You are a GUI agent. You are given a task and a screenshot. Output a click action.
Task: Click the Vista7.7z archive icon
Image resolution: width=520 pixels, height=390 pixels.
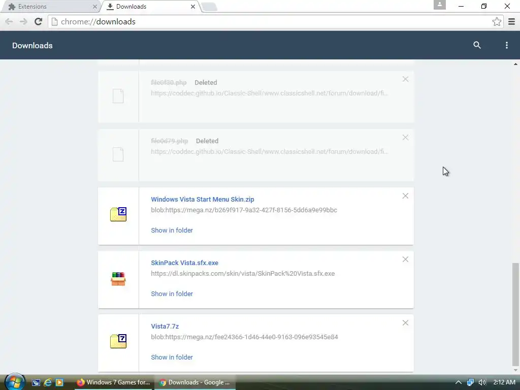pyautogui.click(x=118, y=341)
